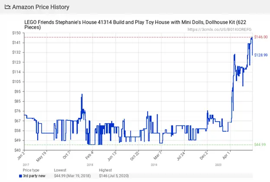Click the highest price $146 (Jul 5, 2020) entry

114,176
